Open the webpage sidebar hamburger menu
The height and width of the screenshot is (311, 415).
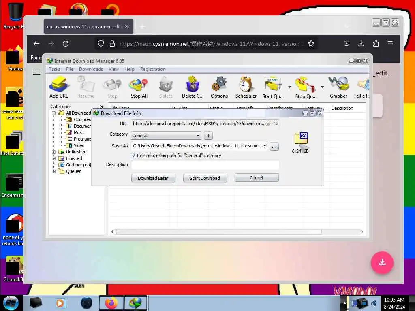tap(36, 72)
